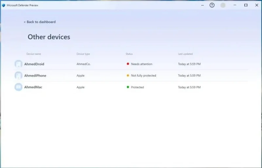262x168 pixels.
Task: Open the Help question mark icon
Action: tap(212, 5)
